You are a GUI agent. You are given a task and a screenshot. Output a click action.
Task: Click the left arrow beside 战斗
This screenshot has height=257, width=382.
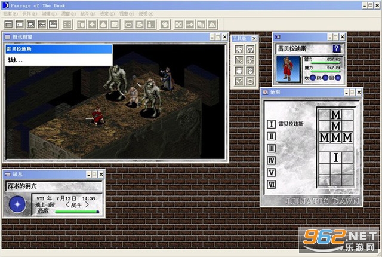pos(67,205)
